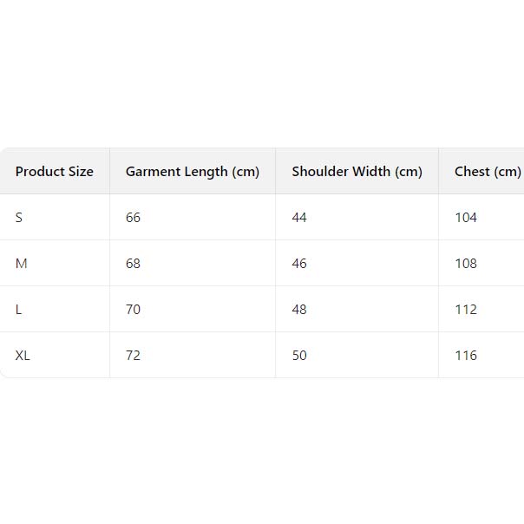Viewport: 524px width, 524px height.
Task: Select the Shoulder Width (cm) header
Action: [357, 172]
